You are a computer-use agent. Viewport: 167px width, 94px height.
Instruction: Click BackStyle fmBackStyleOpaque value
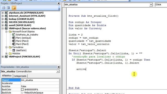click(40, 93)
